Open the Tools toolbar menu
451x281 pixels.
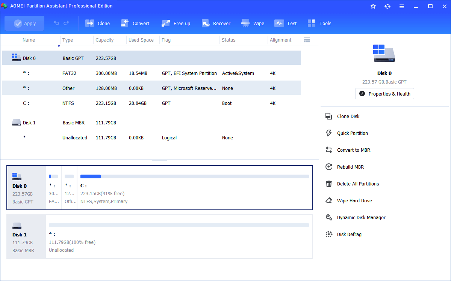click(319, 23)
